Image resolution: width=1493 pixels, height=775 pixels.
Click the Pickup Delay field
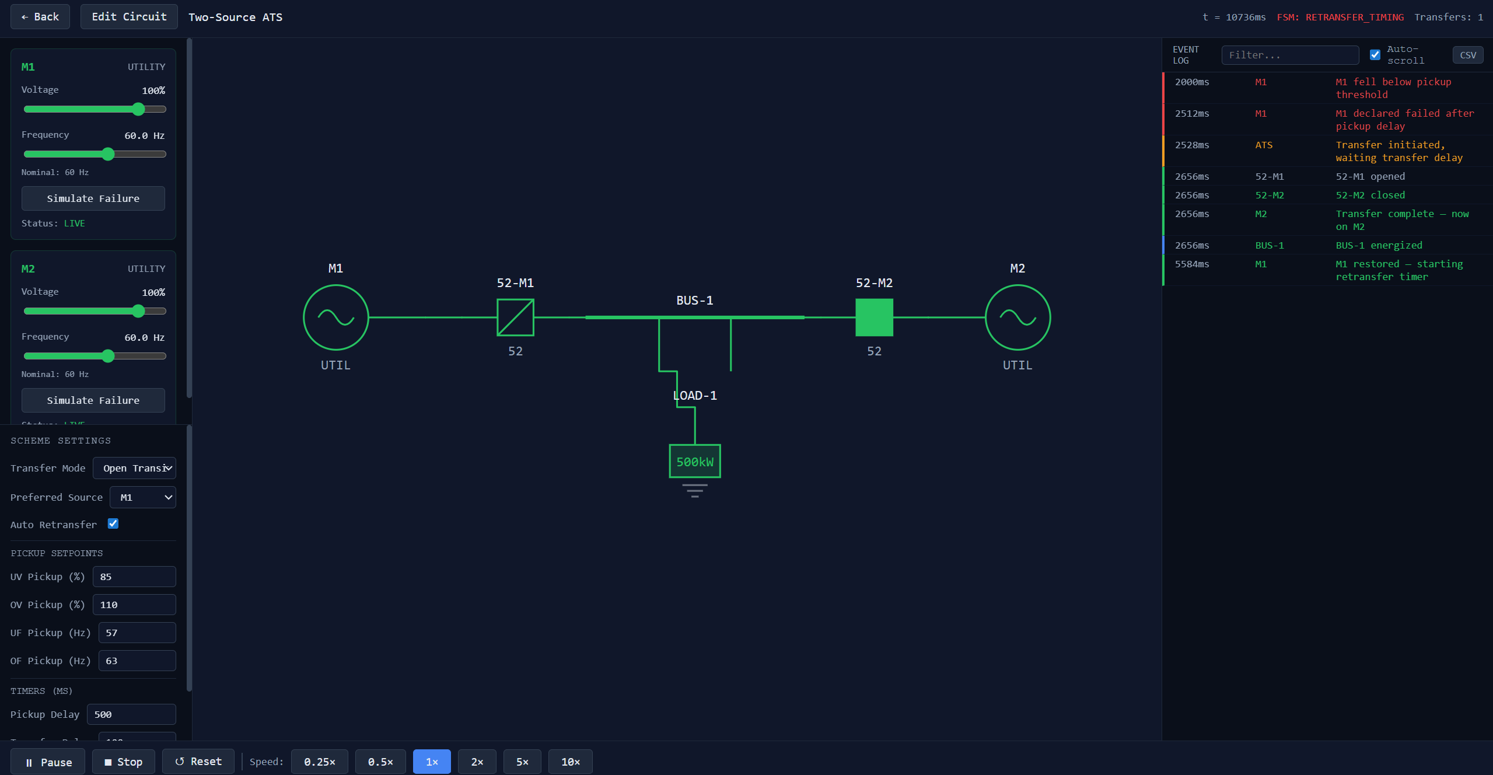(131, 714)
